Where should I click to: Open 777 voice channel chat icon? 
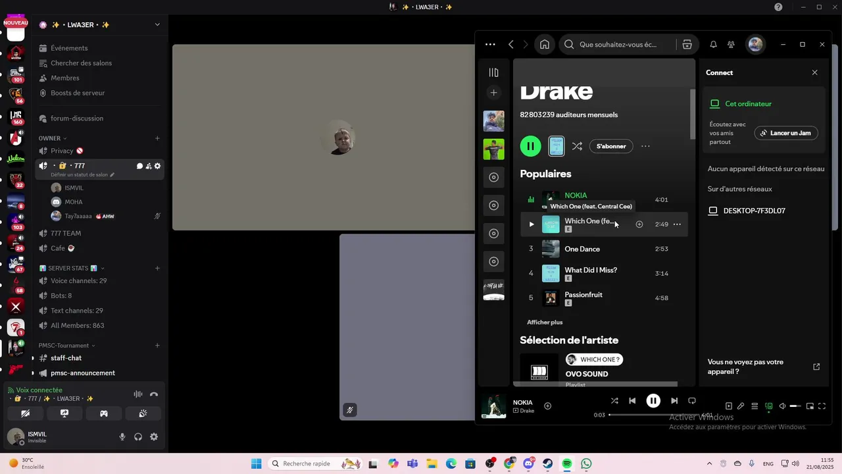139,166
